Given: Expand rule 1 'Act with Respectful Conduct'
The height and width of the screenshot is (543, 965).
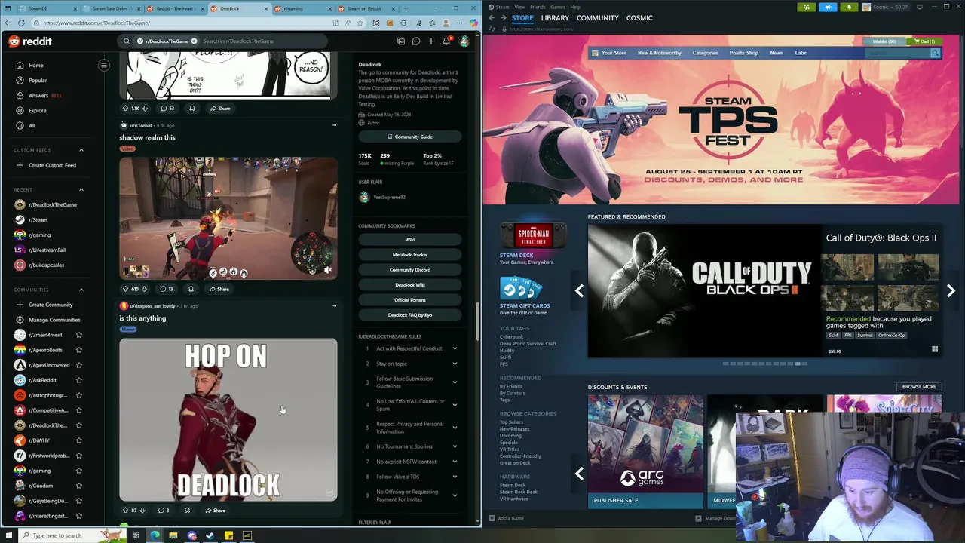Looking at the screenshot, I should pos(455,348).
